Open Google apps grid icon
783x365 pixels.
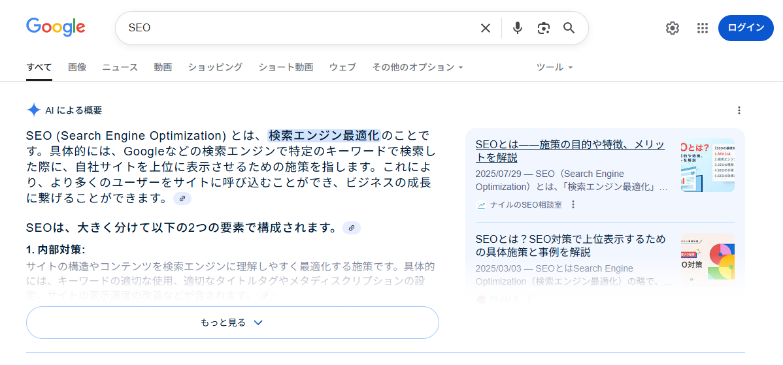703,28
